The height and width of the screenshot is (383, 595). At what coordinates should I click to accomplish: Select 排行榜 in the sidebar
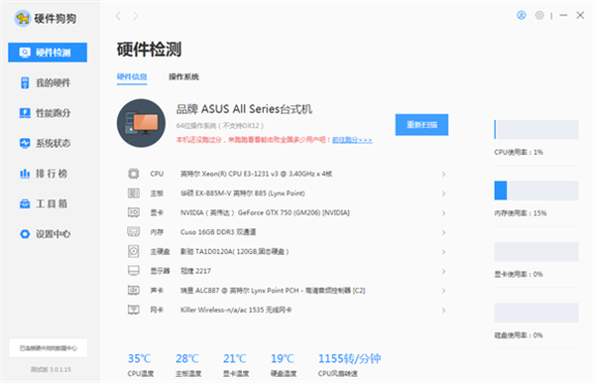click(44, 174)
